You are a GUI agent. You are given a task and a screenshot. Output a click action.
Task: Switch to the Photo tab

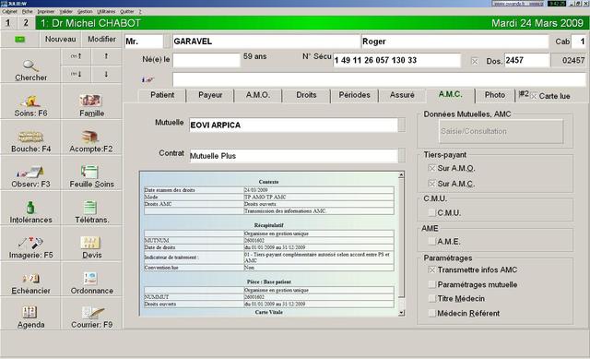[495, 95]
